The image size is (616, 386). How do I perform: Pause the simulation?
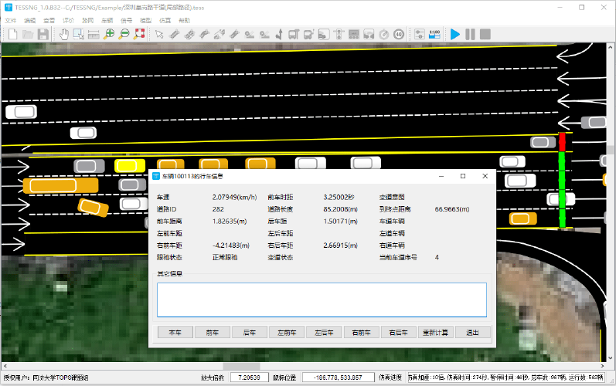click(x=470, y=35)
